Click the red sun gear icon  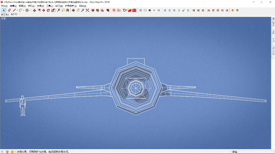point(114,10)
